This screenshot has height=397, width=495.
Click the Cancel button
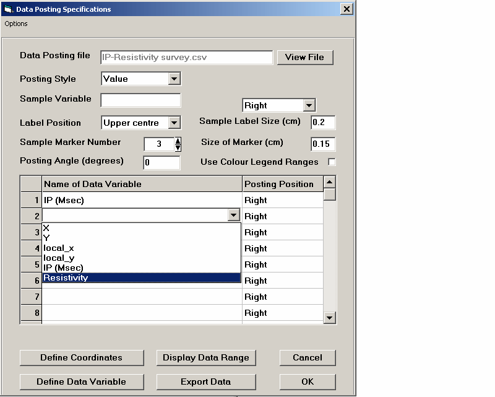[x=308, y=358]
